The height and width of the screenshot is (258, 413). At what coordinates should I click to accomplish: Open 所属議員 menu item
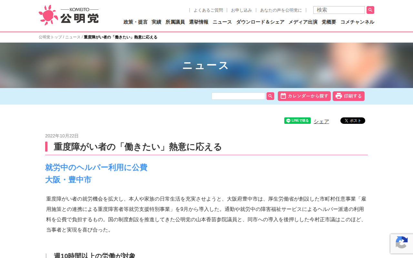point(175,22)
